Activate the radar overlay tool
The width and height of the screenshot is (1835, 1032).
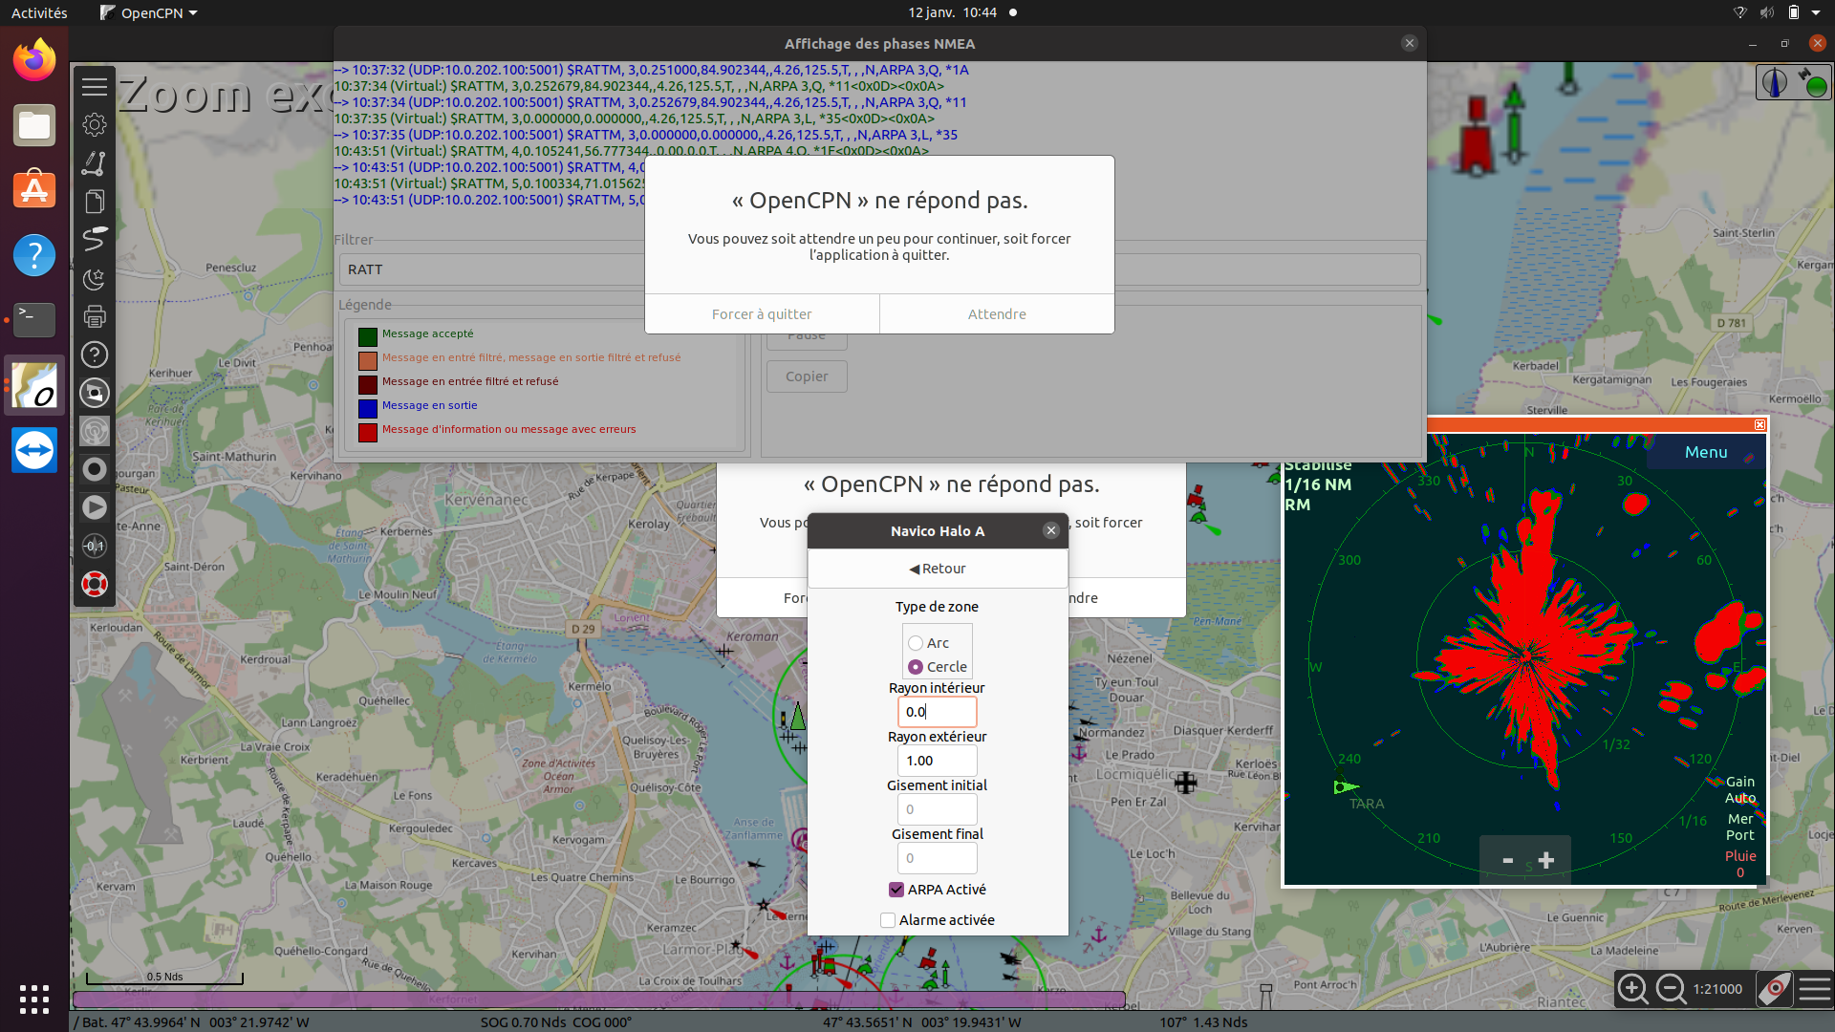coord(94,431)
